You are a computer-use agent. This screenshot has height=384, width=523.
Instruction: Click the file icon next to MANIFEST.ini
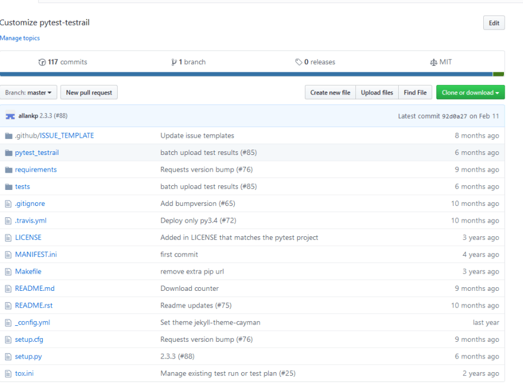tap(8, 255)
